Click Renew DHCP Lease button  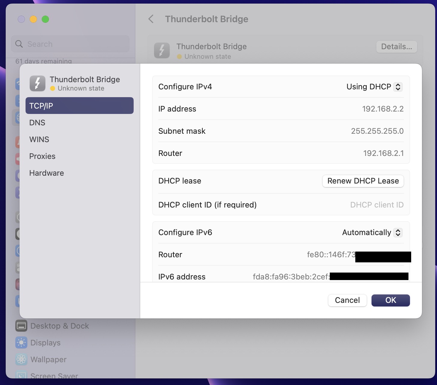coord(363,181)
